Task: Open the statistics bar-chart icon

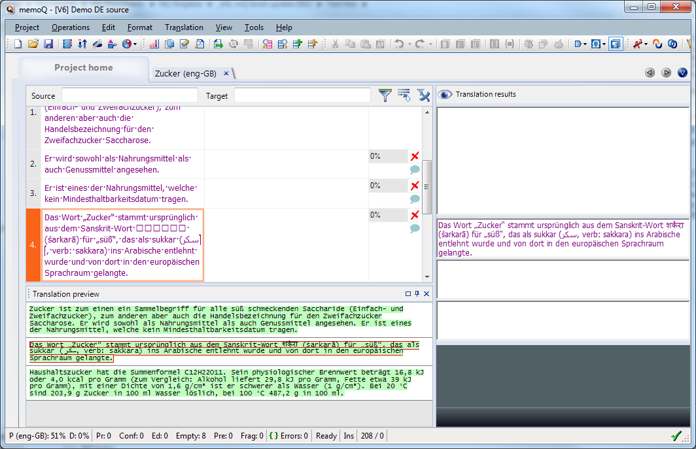Action: coord(154,44)
